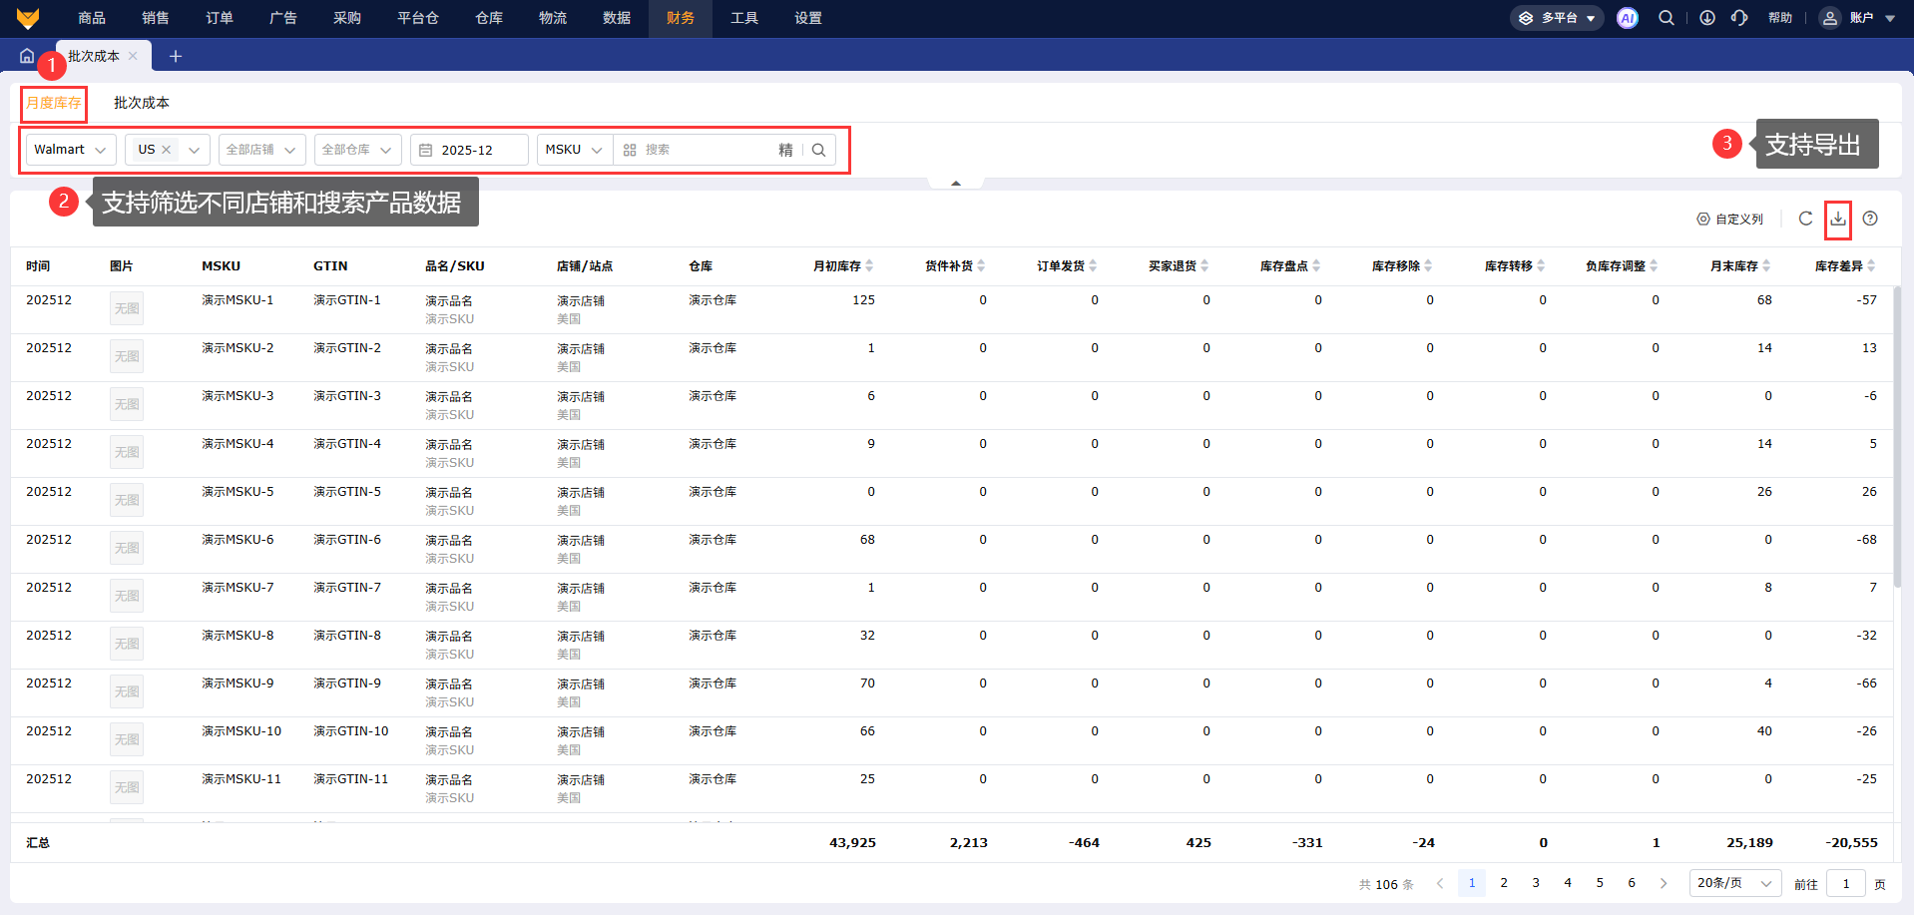Viewport: 1914px width, 915px height.
Task: Open the 20条/页 page size dropdown
Action: [1733, 883]
